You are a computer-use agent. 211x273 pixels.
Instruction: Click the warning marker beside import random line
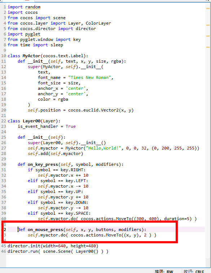click(208, 8)
